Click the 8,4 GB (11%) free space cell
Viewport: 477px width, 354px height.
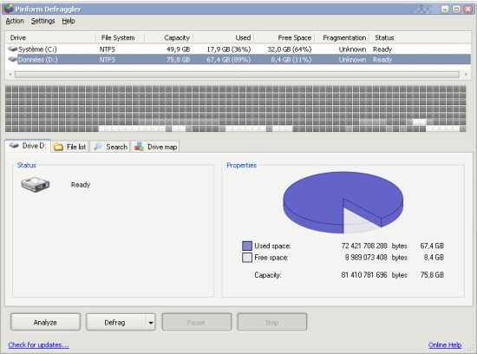click(x=291, y=60)
